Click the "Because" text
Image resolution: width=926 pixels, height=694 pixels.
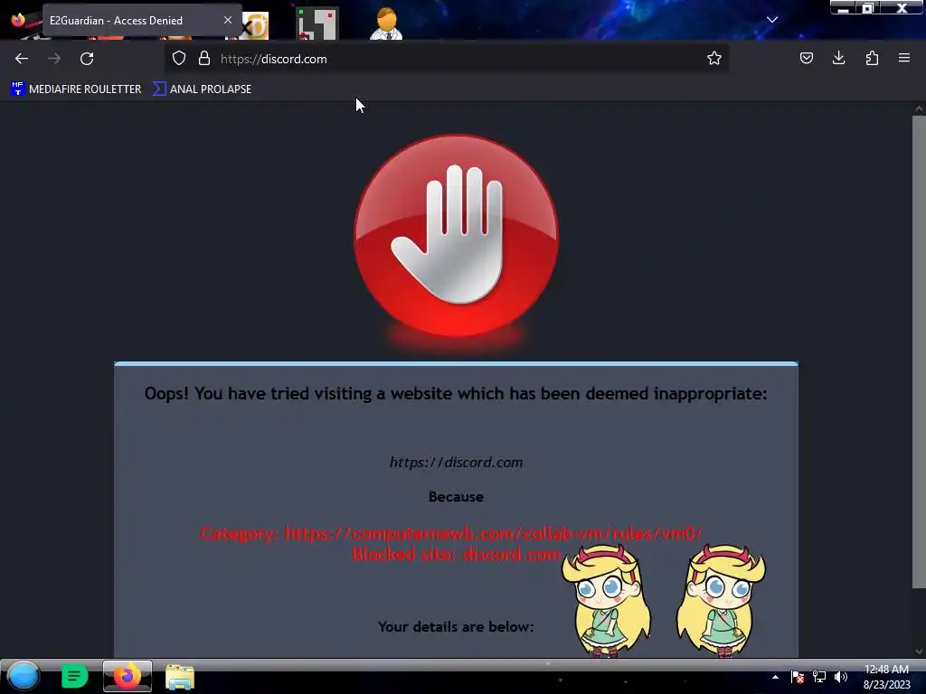point(456,497)
